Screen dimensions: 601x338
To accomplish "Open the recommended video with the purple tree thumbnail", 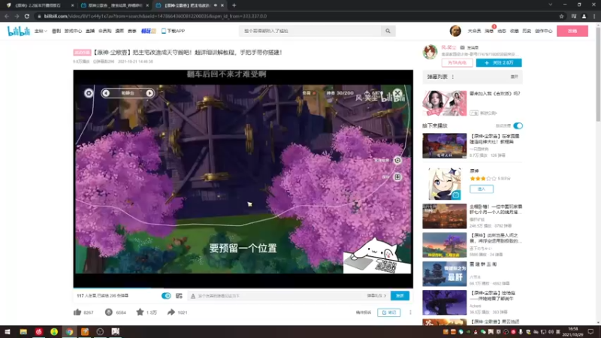I will 445,246.
